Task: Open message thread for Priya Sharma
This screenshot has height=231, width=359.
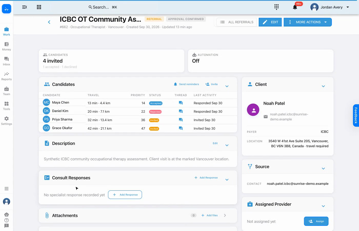Action: [x=181, y=120]
